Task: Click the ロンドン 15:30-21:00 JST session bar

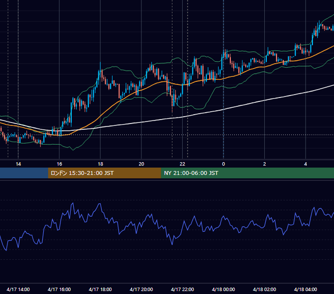Action: coord(104,173)
